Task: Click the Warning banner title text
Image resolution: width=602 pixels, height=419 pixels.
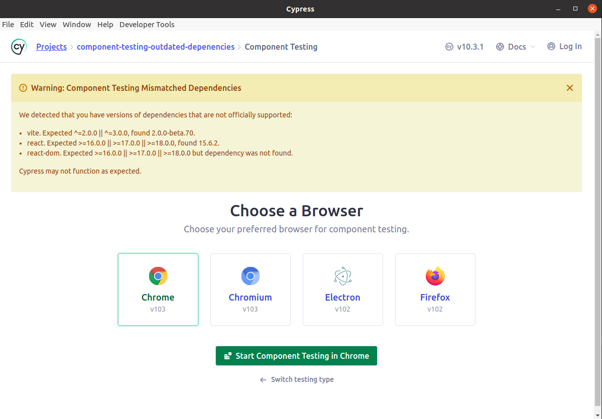Action: click(x=136, y=88)
